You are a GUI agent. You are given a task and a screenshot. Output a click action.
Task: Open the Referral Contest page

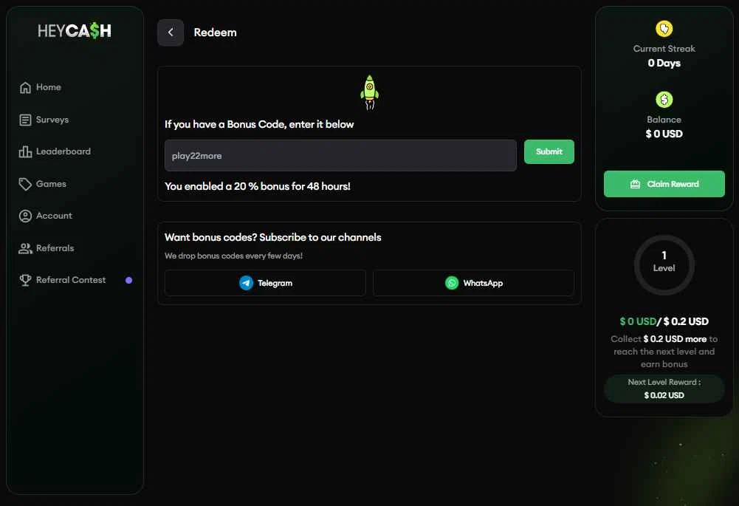tap(62, 280)
